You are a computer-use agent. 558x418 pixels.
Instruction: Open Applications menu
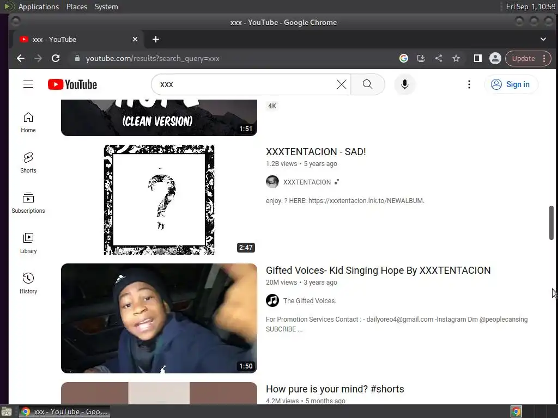click(39, 7)
